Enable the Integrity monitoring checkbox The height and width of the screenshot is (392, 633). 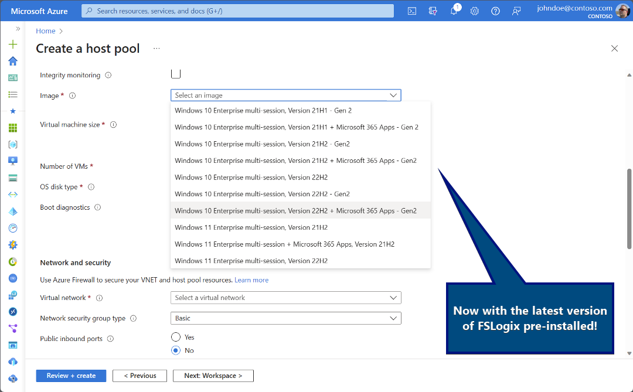click(x=176, y=73)
